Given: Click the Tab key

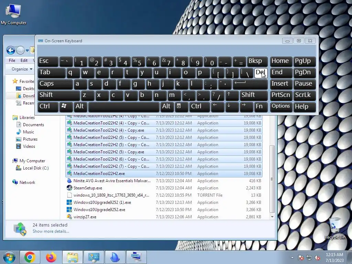Looking at the screenshot, I should click(x=52, y=73).
